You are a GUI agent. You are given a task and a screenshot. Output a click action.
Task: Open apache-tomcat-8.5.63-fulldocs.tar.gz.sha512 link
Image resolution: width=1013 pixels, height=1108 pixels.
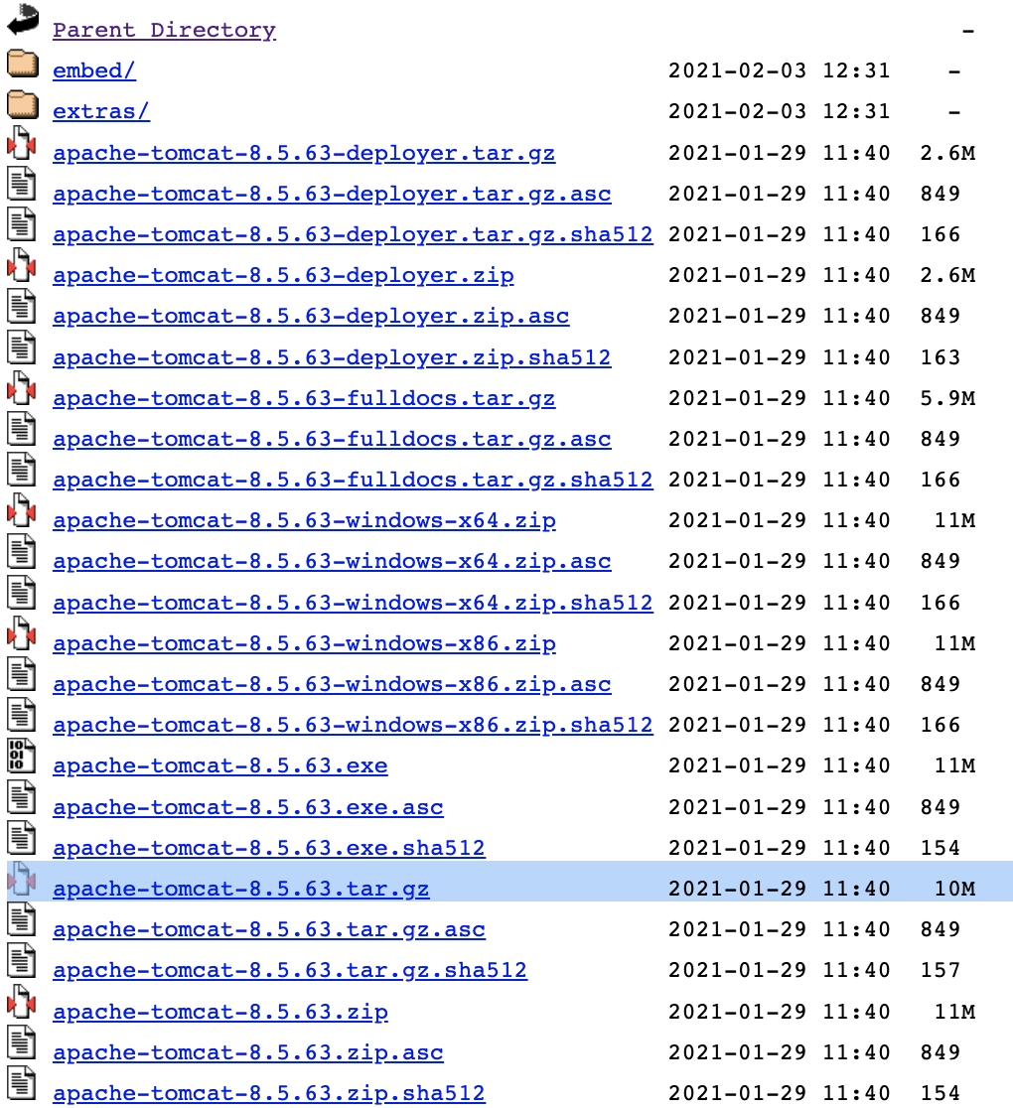pyautogui.click(x=353, y=480)
